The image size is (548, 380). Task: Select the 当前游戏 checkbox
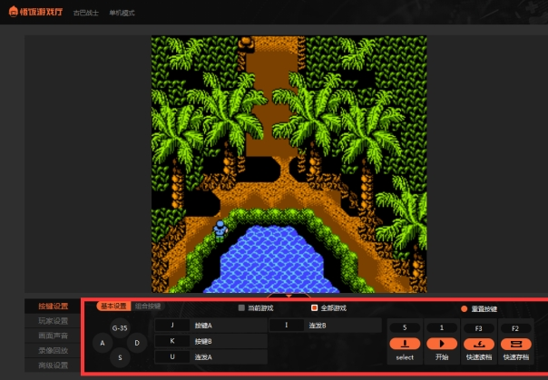(241, 308)
